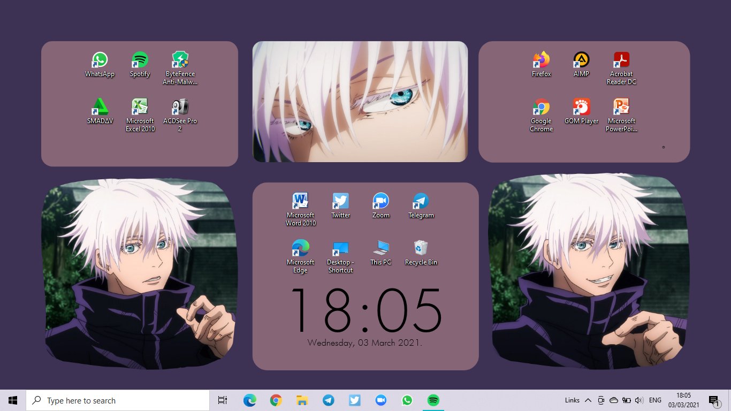The height and width of the screenshot is (411, 731).
Task: Select the Firefox desktop shortcut
Action: 541,65
